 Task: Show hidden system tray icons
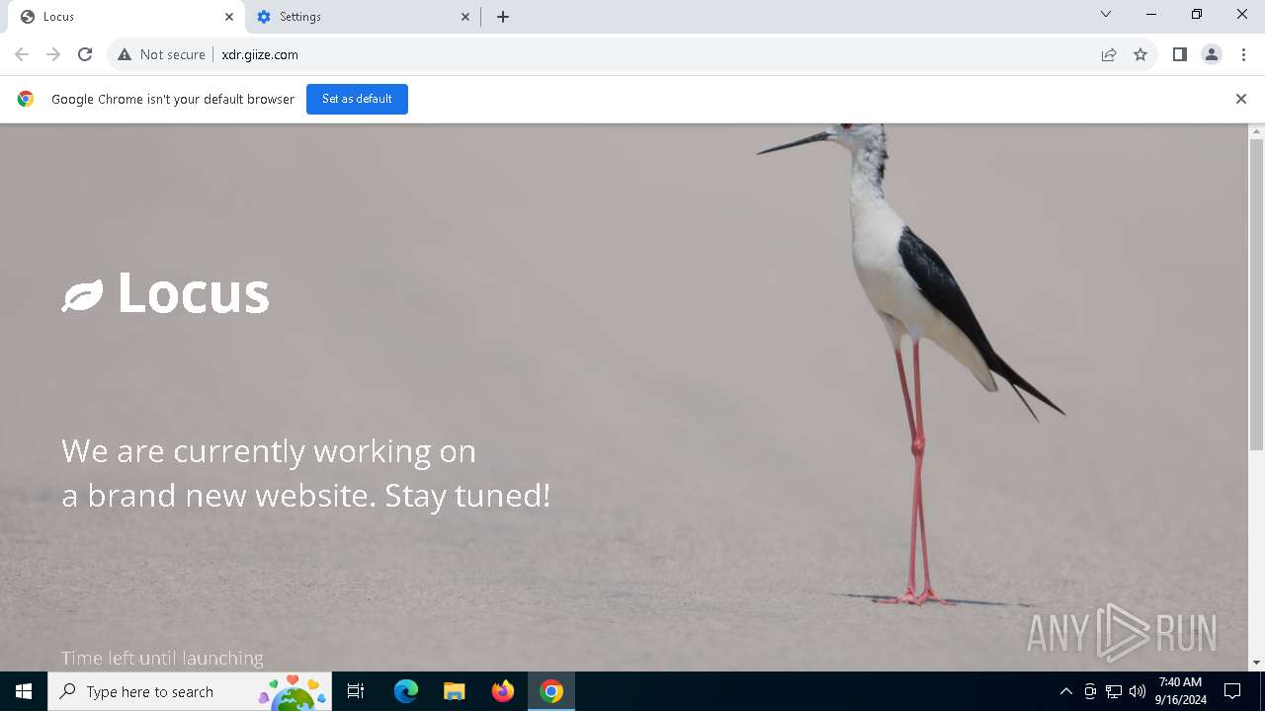pos(1065,691)
